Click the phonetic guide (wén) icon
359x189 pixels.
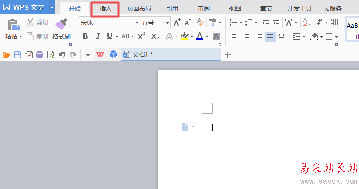coord(212,22)
